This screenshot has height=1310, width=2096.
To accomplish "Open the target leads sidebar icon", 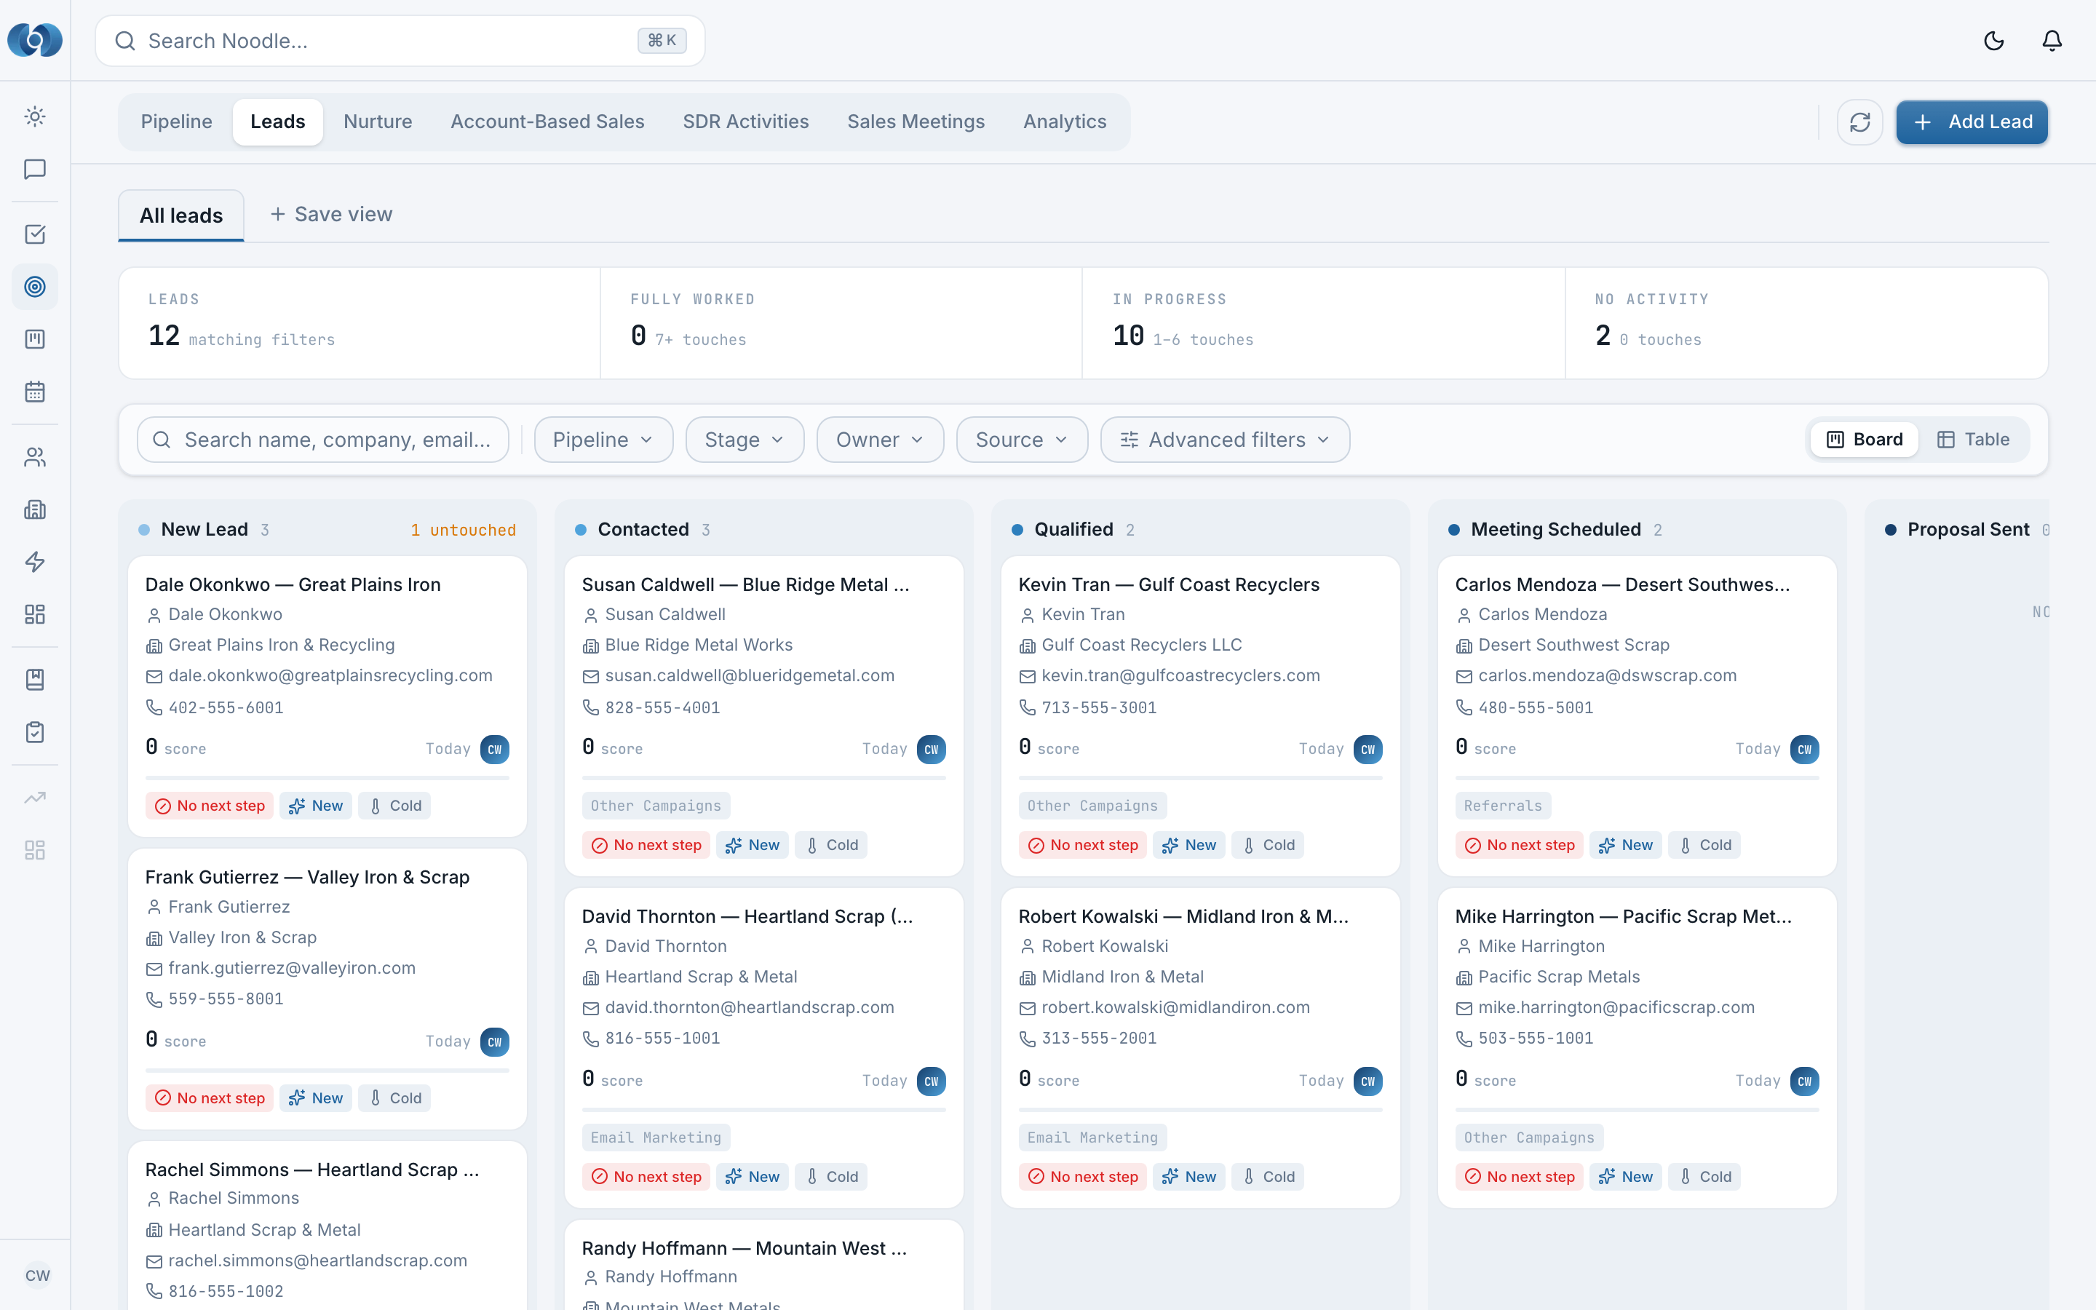I will coord(35,287).
